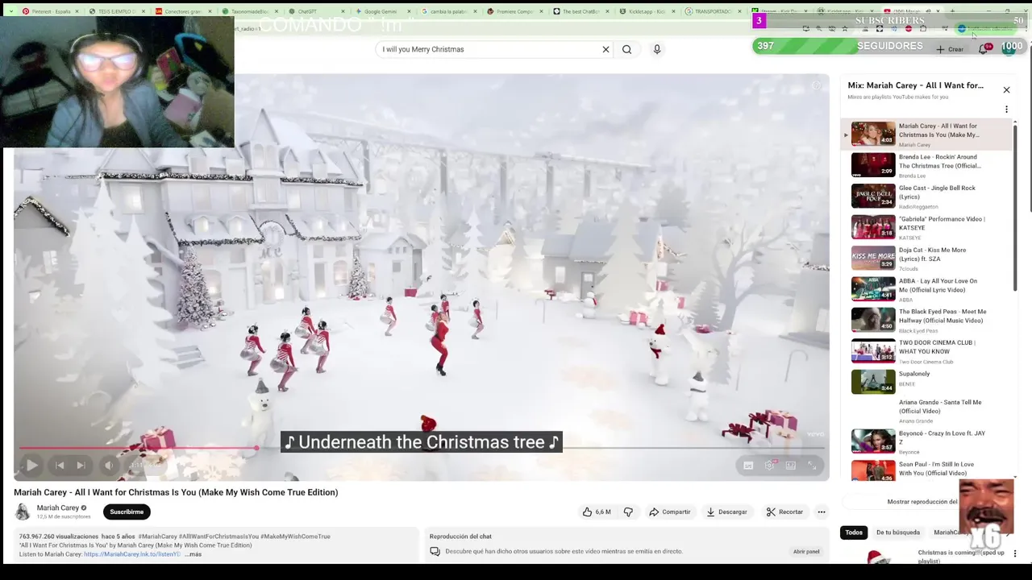Play Brenda Lee Rockin' Around The Christmas Tree
The height and width of the screenshot is (580, 1032).
click(927, 165)
